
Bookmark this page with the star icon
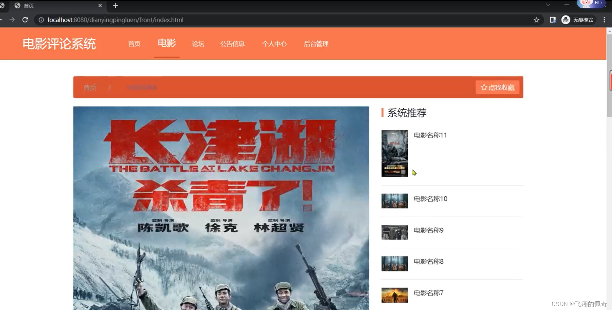coord(536,20)
